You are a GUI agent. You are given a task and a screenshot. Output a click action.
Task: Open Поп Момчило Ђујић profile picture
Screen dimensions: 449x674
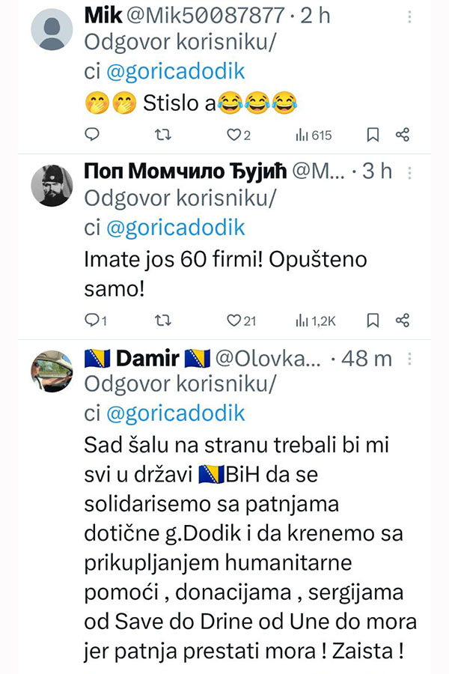tap(51, 184)
